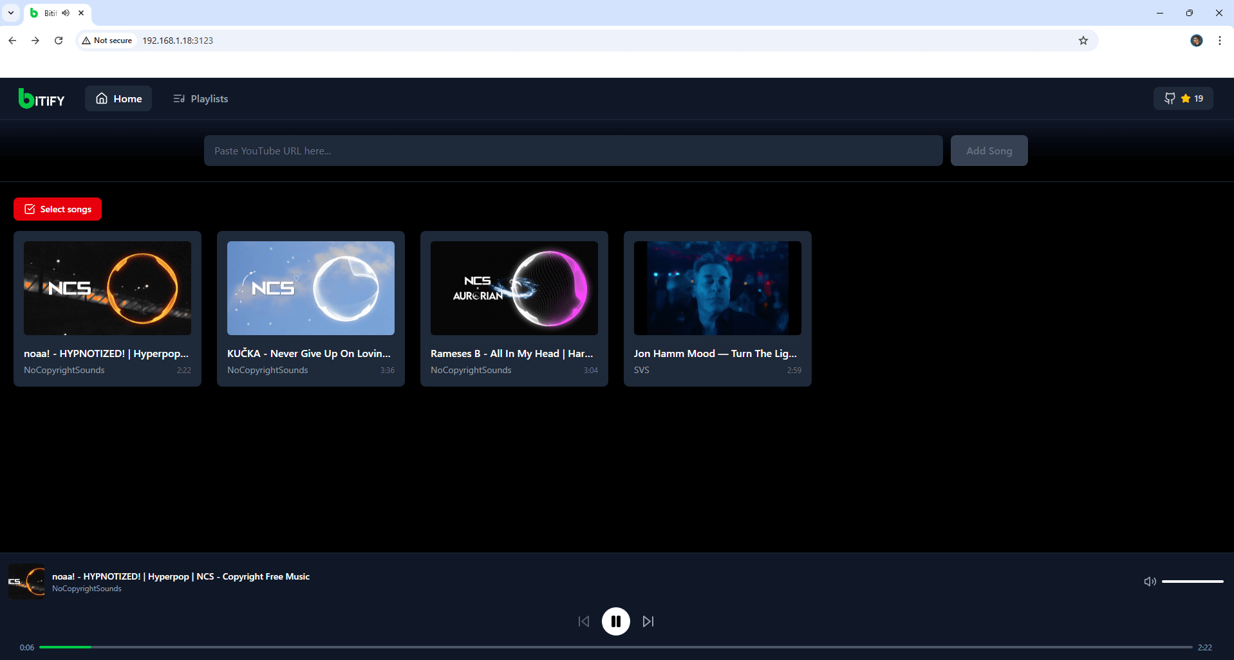
Task: Pause the currently playing song
Action: 615,621
